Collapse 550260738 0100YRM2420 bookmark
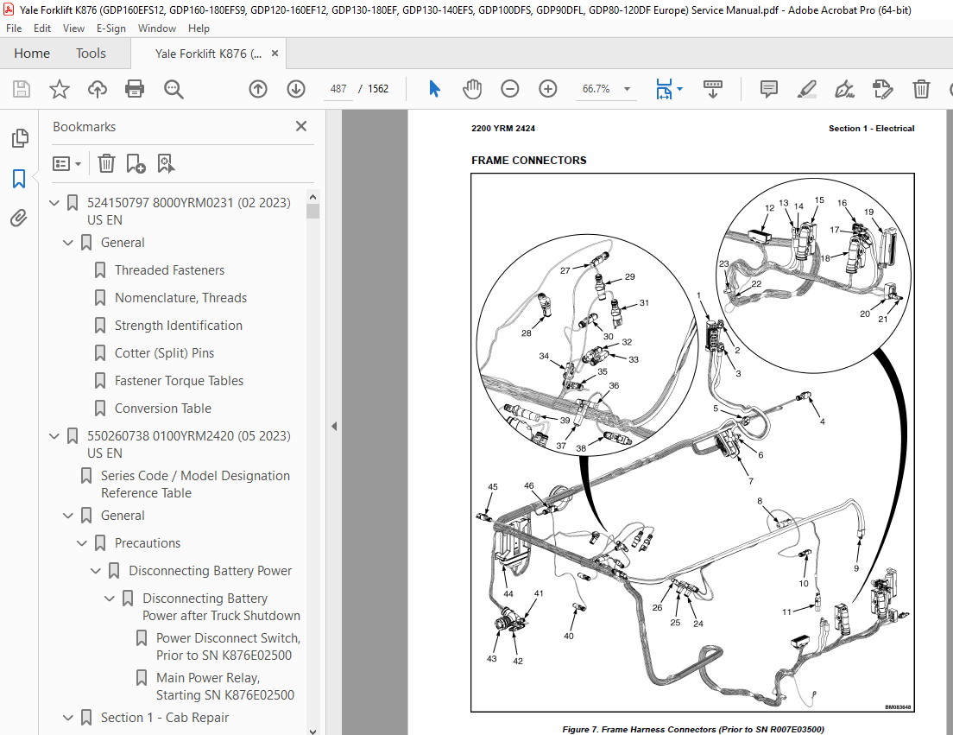The height and width of the screenshot is (735, 953). point(54,436)
